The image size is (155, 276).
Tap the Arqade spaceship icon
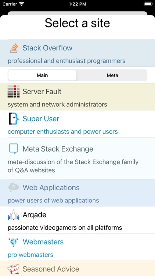(14, 215)
